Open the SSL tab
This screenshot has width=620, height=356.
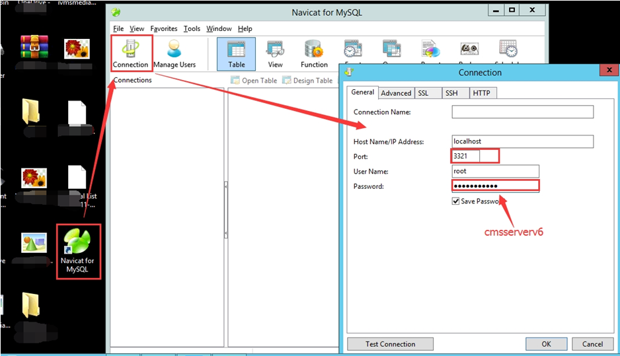tap(428, 93)
